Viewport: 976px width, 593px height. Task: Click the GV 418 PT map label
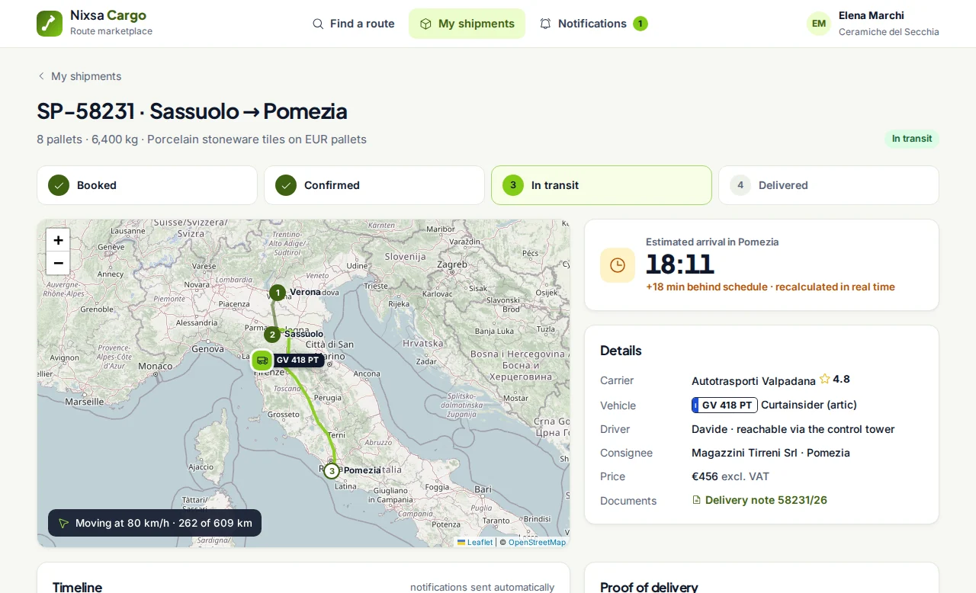[x=297, y=361]
